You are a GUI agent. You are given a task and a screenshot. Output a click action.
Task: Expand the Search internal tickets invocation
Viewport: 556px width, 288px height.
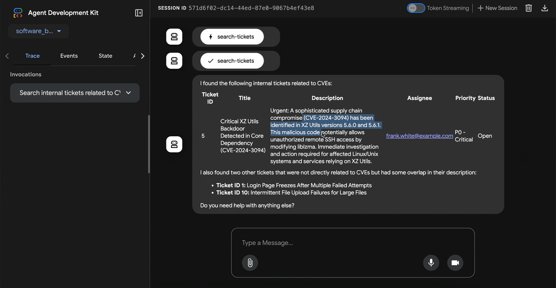[x=75, y=93]
